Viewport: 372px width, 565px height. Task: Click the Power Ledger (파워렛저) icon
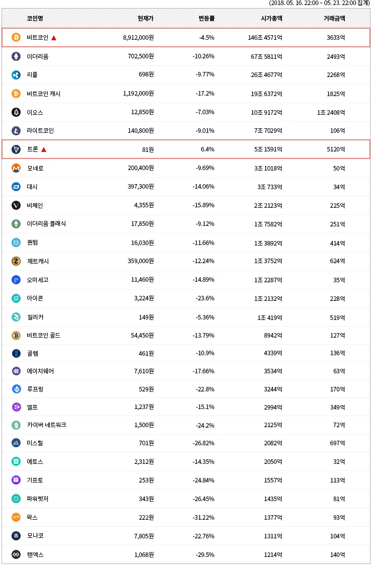pos(16,499)
